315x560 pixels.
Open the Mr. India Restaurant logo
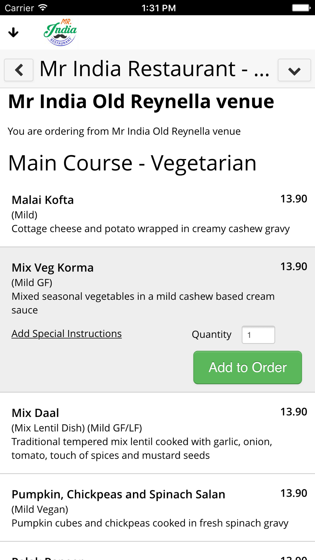(x=60, y=32)
